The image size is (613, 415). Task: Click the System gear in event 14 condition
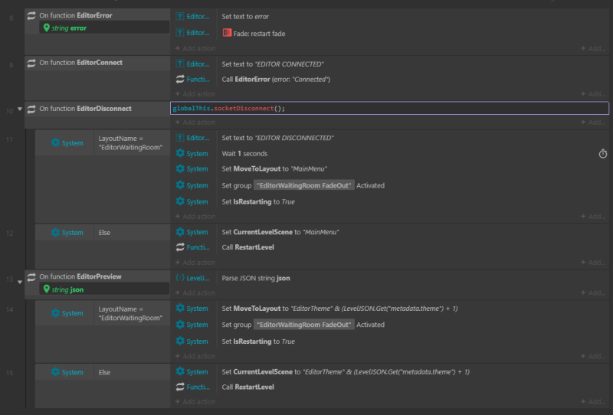[55, 313]
